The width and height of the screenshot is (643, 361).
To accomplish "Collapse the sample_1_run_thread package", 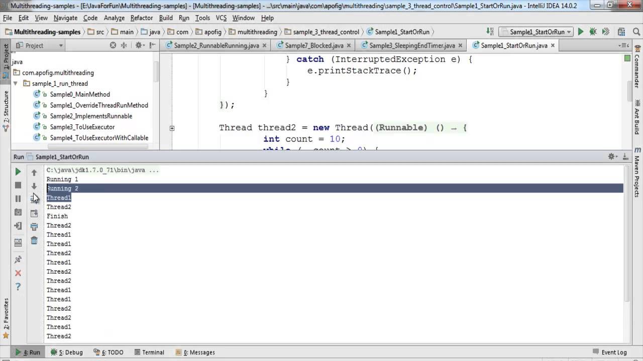I will 16,83.
